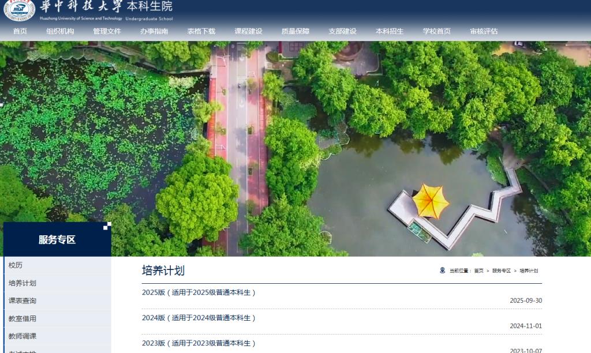The height and width of the screenshot is (353, 591).
Task: Open 课表查询 from the sidebar
Action: 23,301
